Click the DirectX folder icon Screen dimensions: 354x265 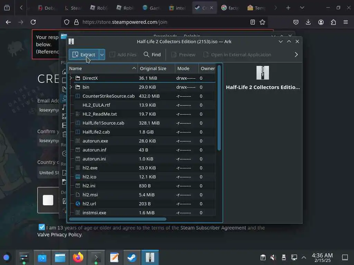78,78
